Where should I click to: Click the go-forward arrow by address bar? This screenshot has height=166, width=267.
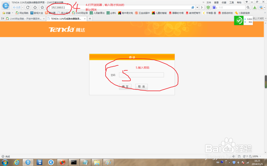click(202, 7)
